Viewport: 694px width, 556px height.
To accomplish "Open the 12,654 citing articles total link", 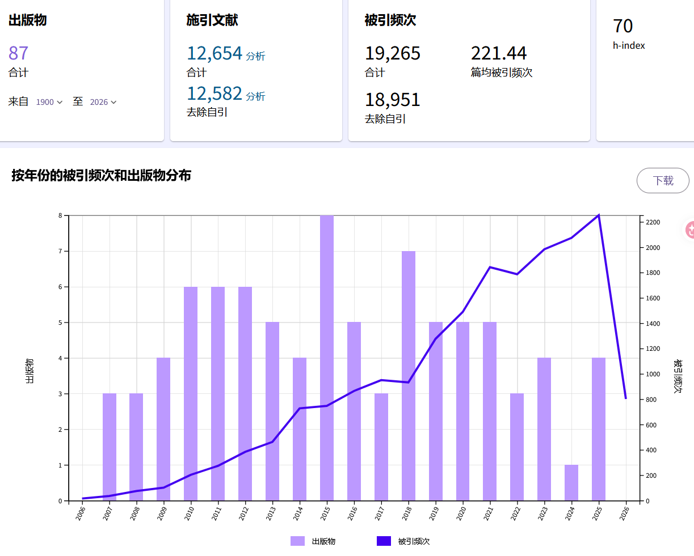I will [x=214, y=53].
